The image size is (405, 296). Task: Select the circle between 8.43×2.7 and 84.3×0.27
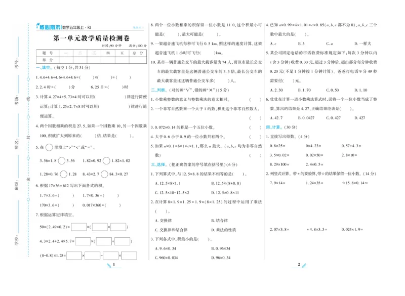(x=105, y=174)
